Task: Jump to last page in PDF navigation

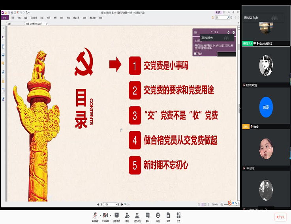Action: (x=122, y=204)
